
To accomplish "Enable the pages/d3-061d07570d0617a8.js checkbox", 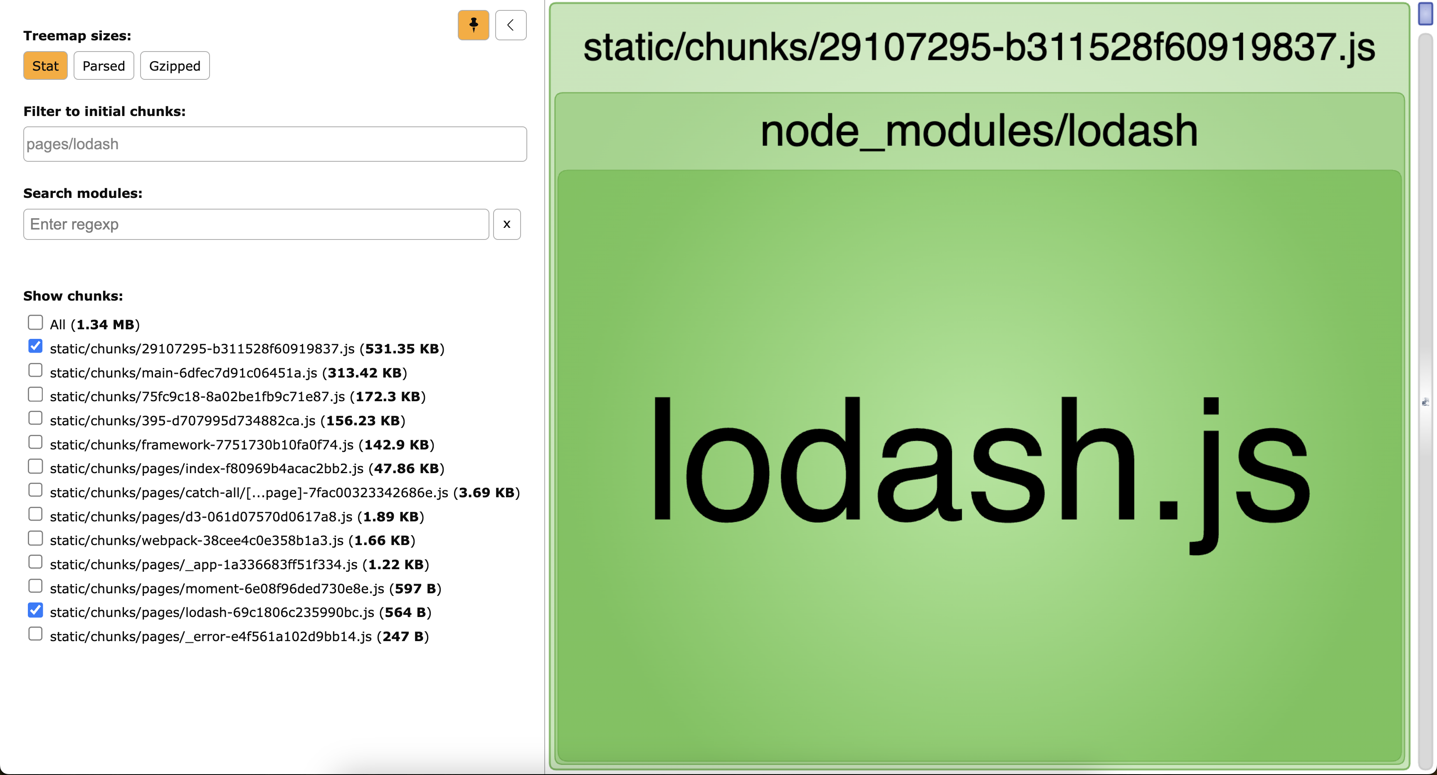I will tap(35, 514).
